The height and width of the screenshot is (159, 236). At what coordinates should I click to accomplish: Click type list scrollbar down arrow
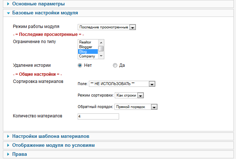(x=101, y=56)
